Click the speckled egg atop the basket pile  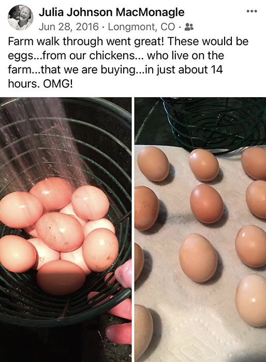point(60,232)
